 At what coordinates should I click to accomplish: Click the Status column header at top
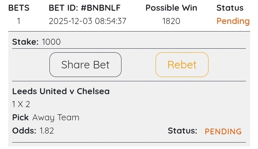pos(230,8)
